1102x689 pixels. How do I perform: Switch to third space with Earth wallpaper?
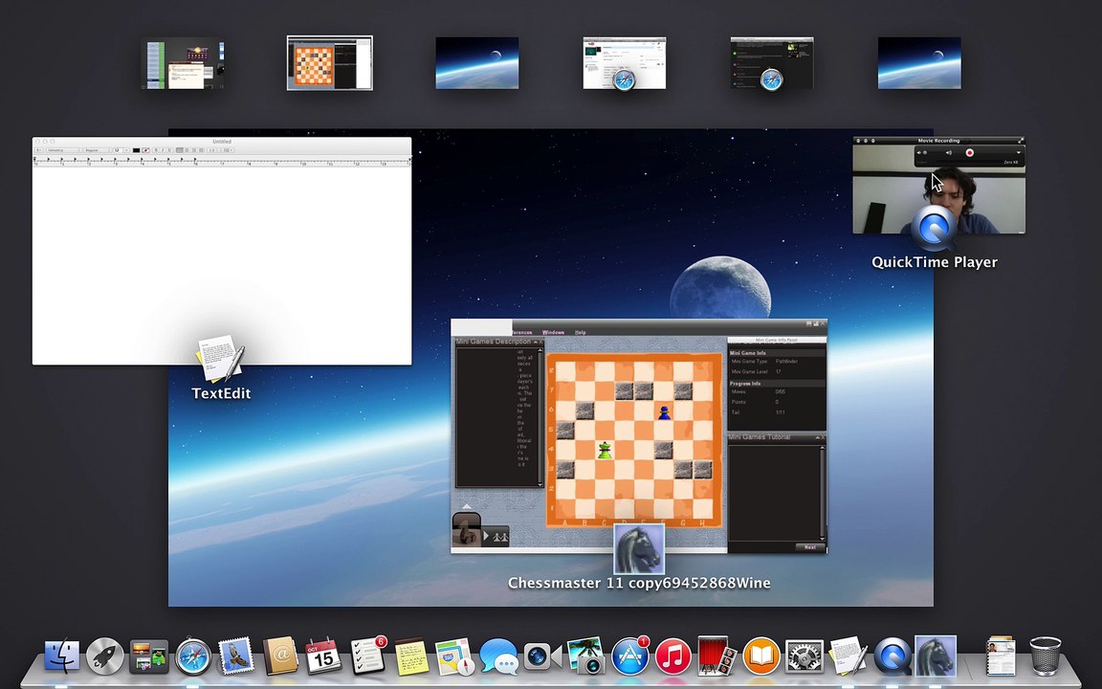point(477,63)
